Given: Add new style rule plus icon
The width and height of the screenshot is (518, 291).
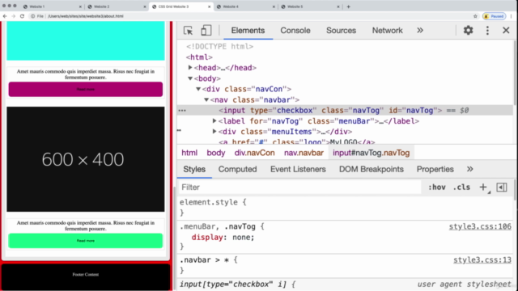Looking at the screenshot, I should (x=483, y=188).
